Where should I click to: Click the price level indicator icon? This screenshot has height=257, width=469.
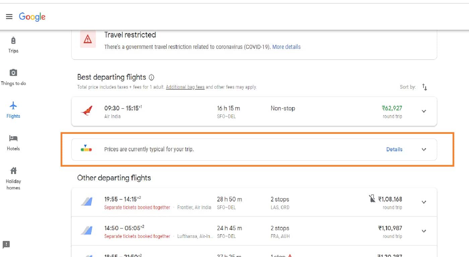(x=86, y=149)
